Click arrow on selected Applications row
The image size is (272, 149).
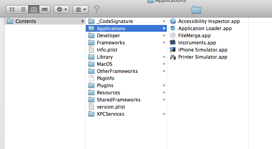pos(164,28)
